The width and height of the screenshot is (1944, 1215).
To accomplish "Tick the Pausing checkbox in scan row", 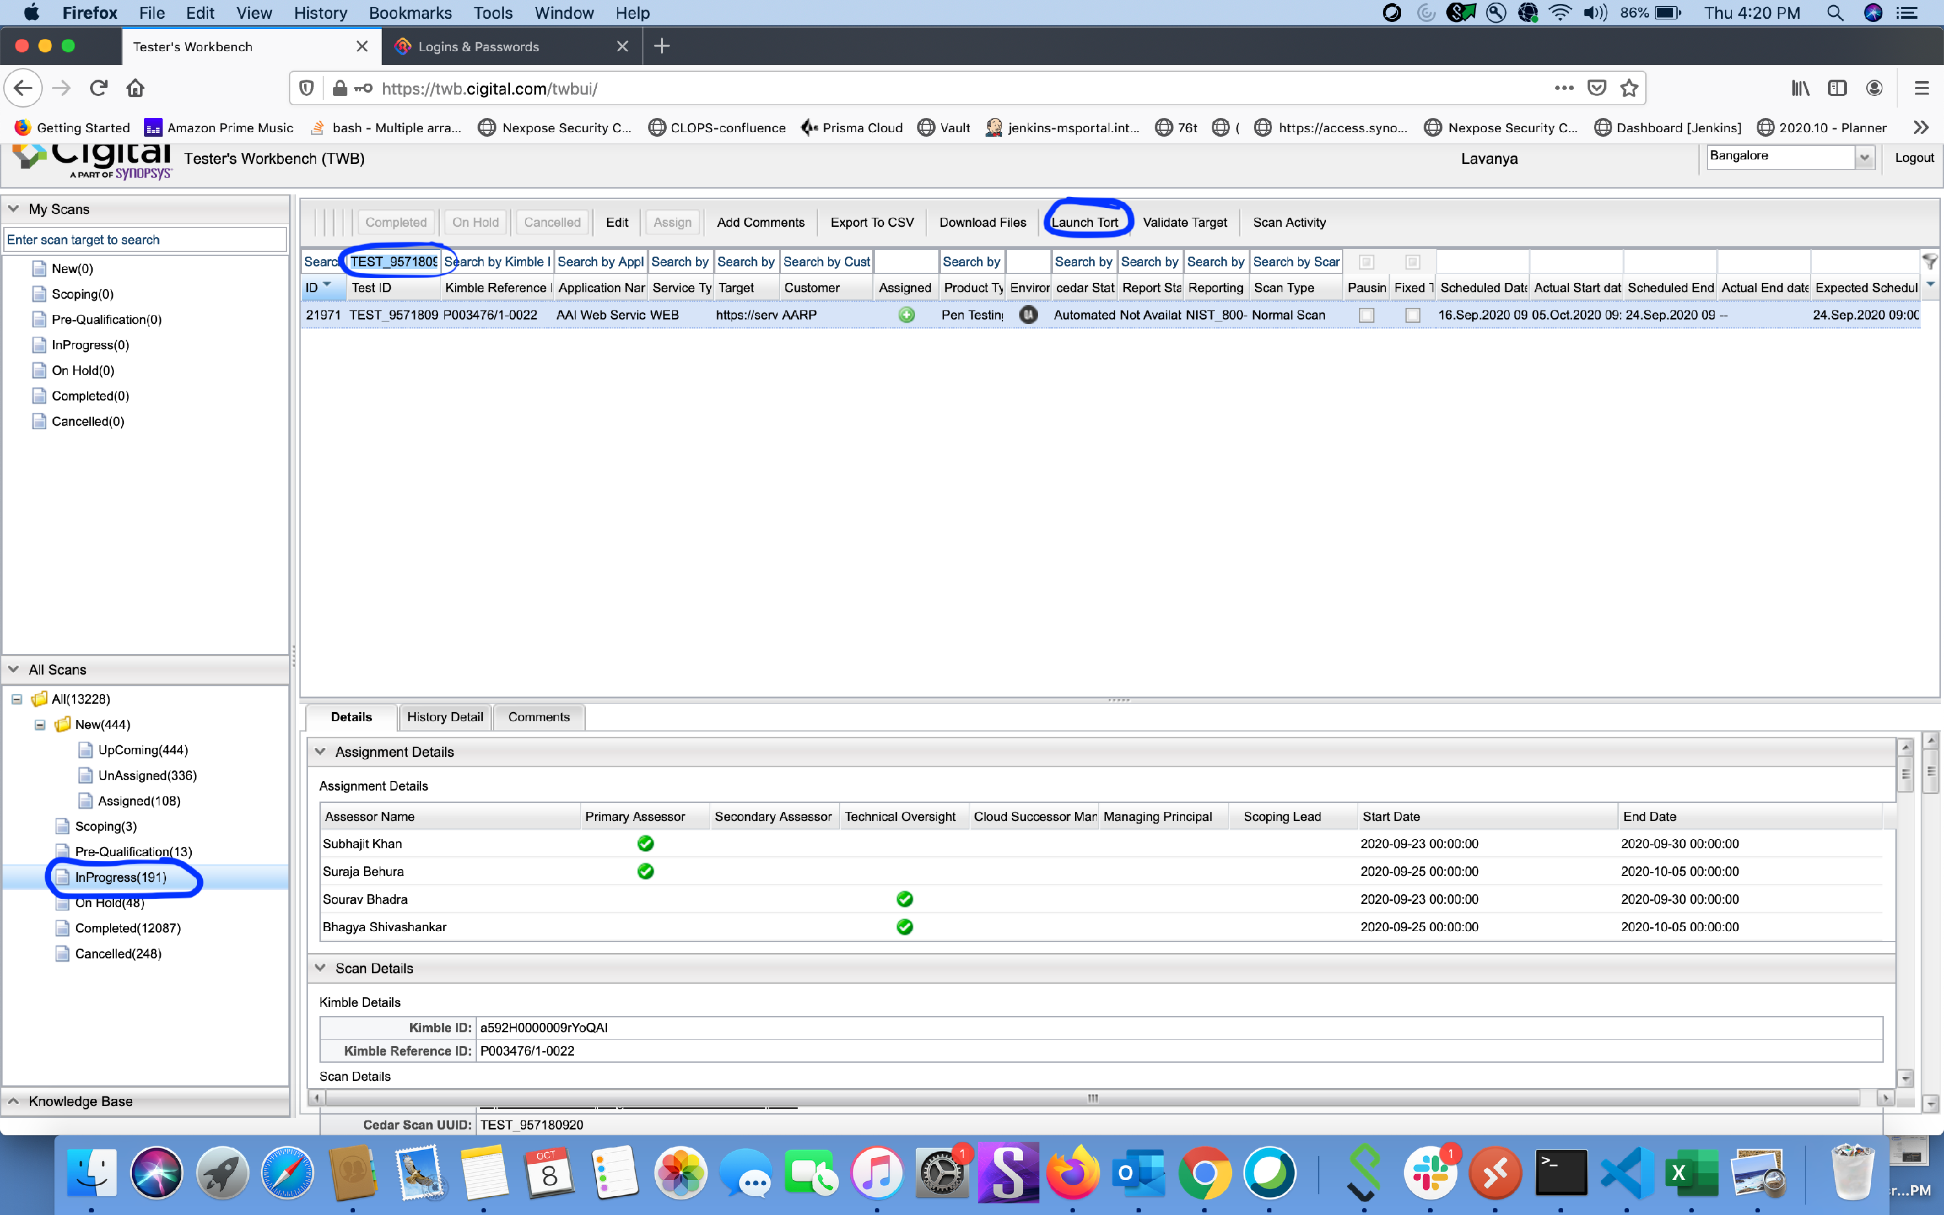I will [x=1365, y=315].
